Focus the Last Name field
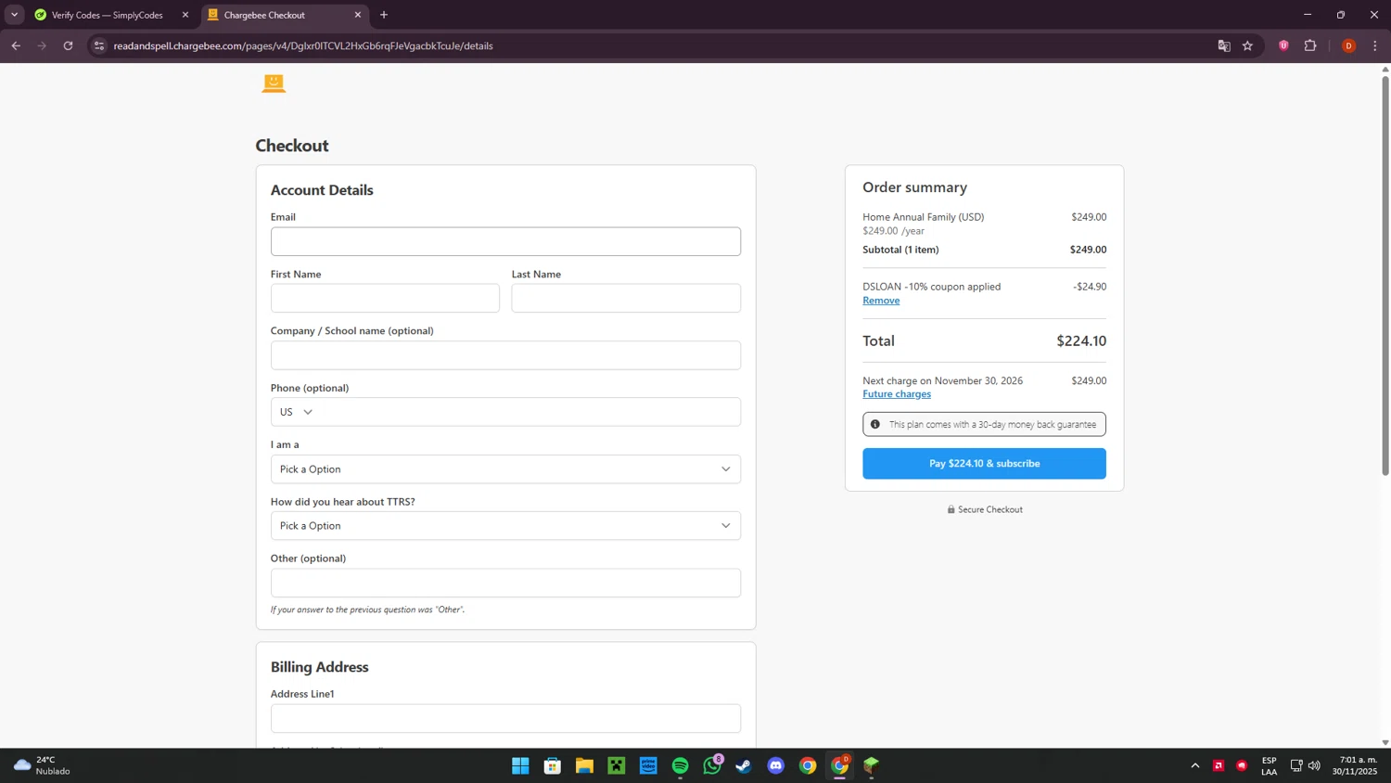The width and height of the screenshot is (1391, 783). (x=626, y=298)
